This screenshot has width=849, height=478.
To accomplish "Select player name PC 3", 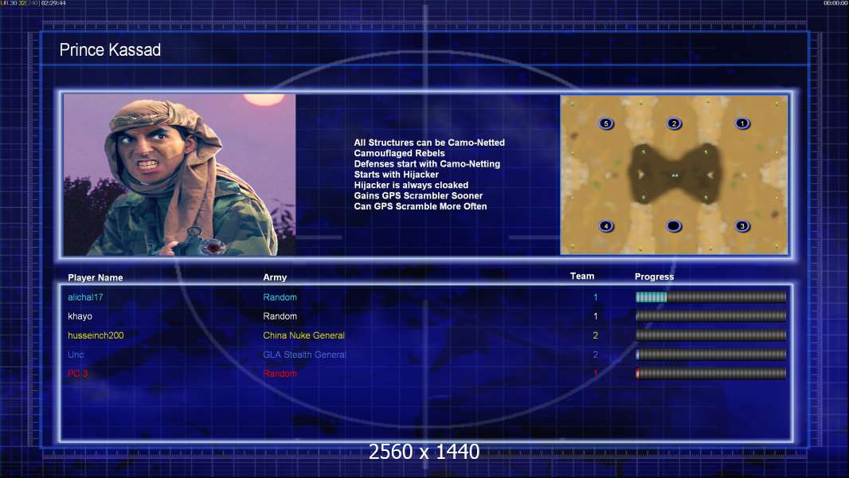I will click(x=77, y=374).
